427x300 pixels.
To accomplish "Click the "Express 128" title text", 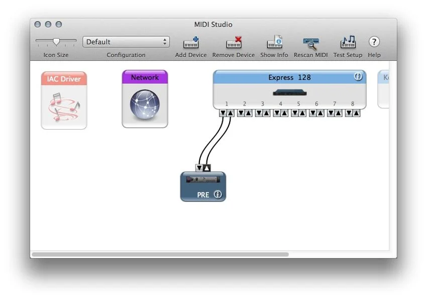I will coord(289,77).
